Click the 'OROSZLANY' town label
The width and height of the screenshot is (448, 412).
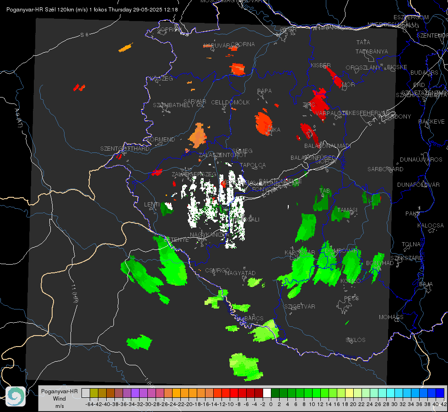pyautogui.click(x=363, y=67)
